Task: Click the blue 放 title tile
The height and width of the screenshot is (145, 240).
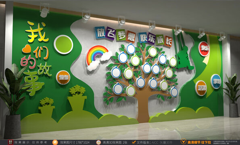Action: 100,33
